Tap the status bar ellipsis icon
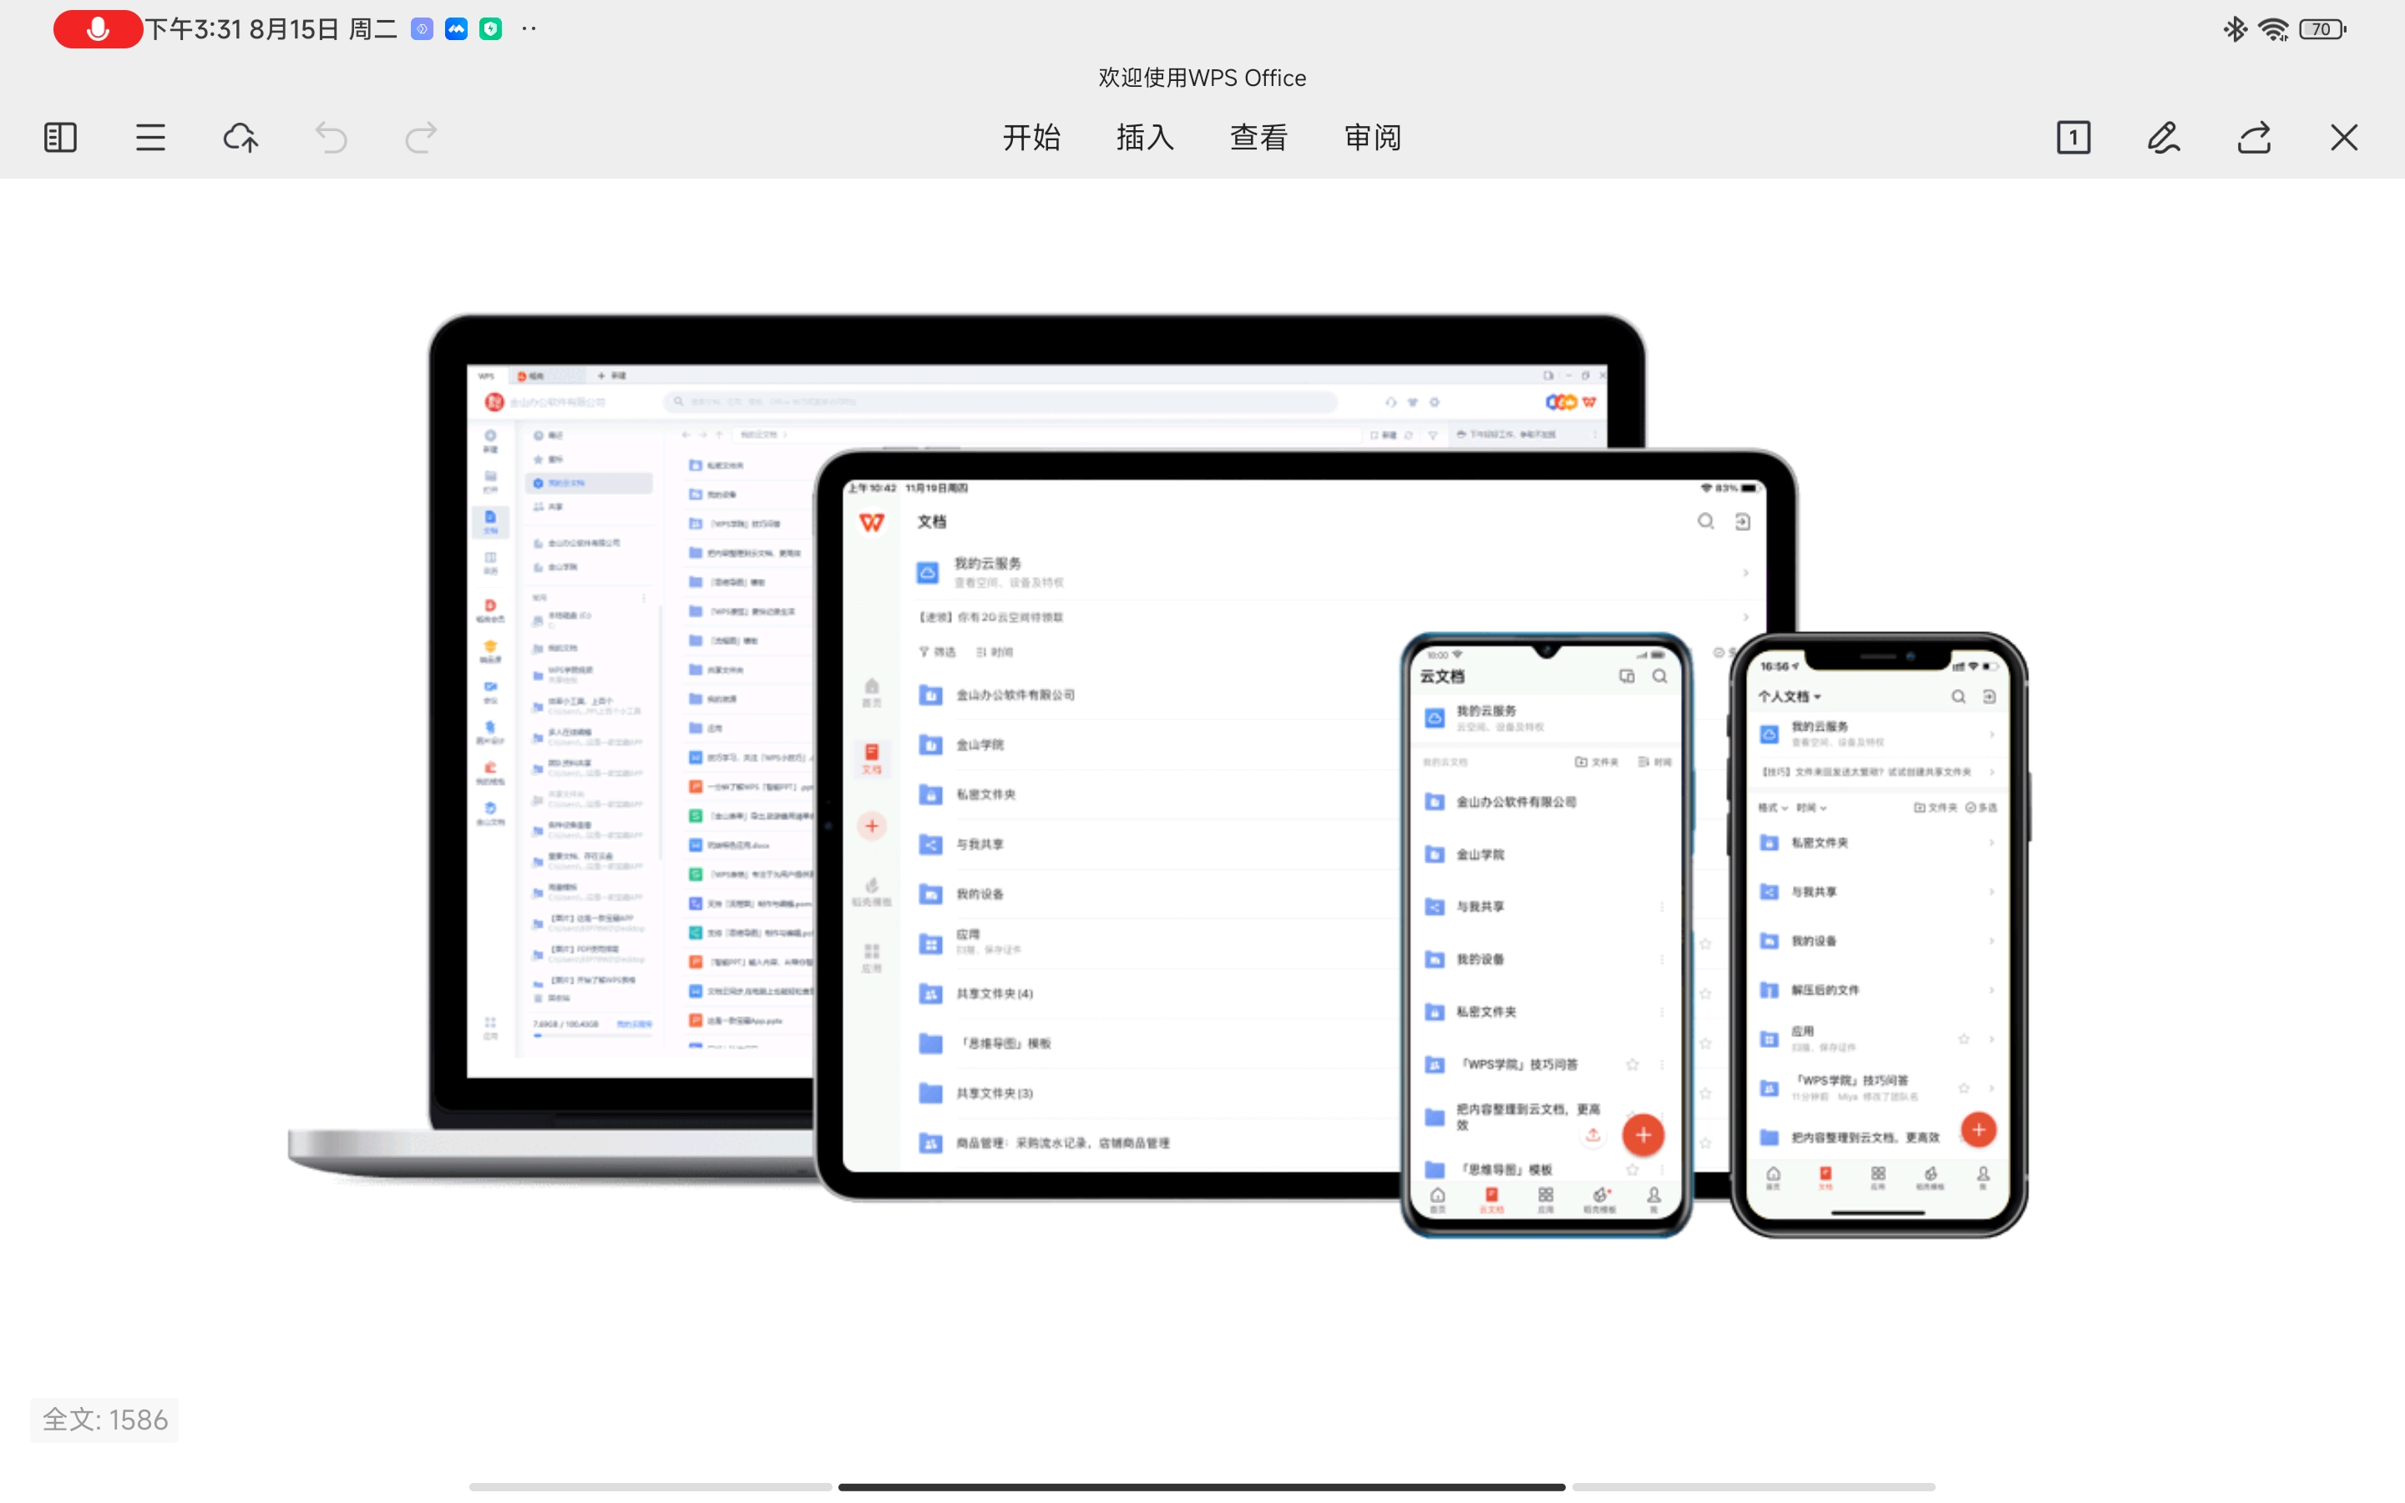The height and width of the screenshot is (1503, 2405). click(529, 29)
